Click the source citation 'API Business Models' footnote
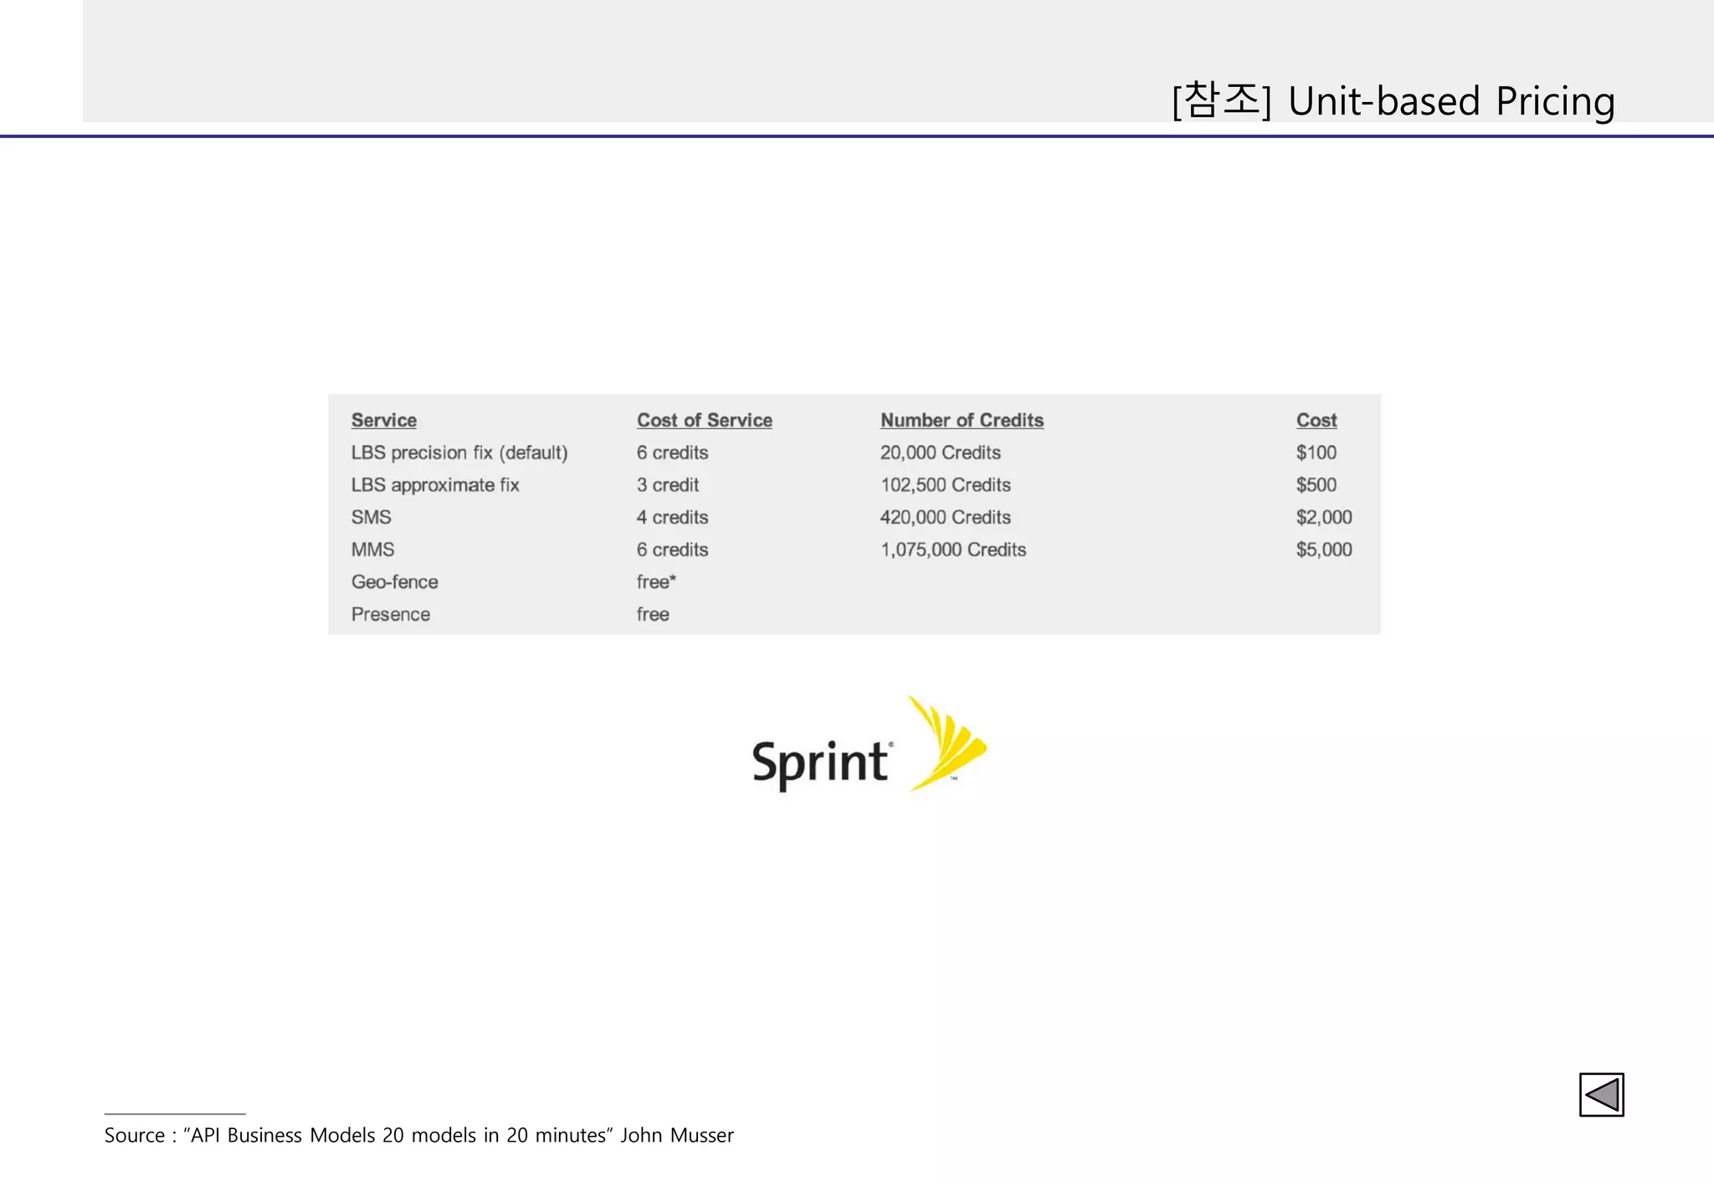 pyautogui.click(x=419, y=1135)
